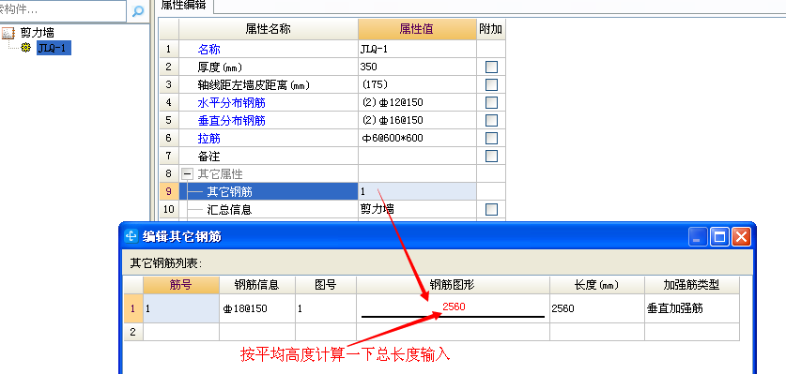Click the search magnifier icon
This screenshot has width=786, height=374.
pyautogui.click(x=137, y=11)
